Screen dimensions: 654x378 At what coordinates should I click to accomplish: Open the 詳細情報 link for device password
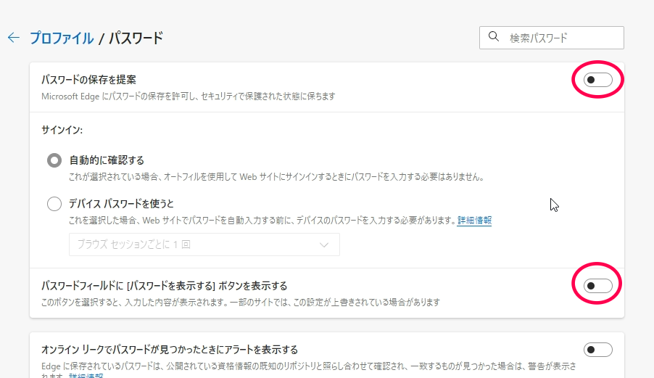tap(474, 221)
